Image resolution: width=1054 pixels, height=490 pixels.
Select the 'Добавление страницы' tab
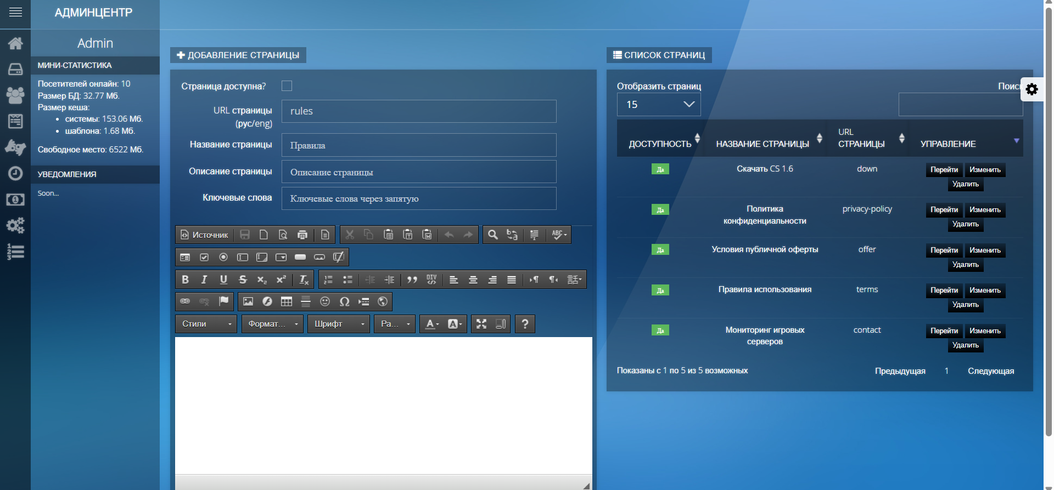(238, 55)
